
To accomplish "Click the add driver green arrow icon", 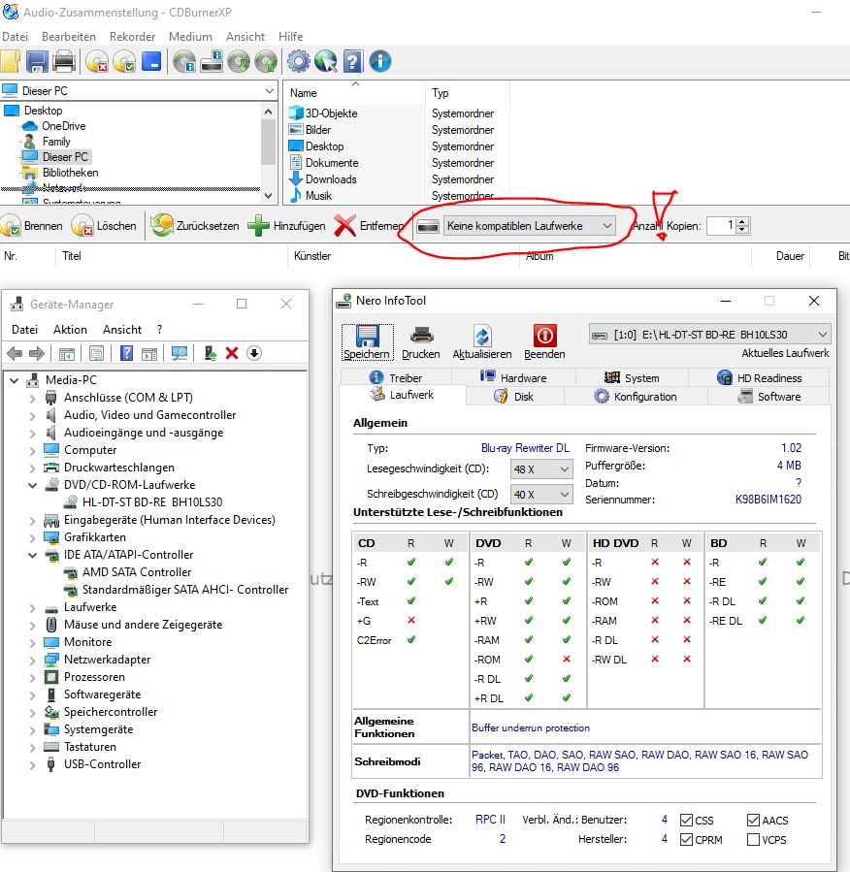I will click(211, 353).
